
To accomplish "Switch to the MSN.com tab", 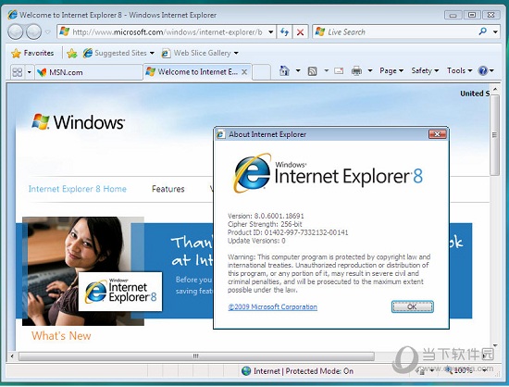I will tap(89, 72).
